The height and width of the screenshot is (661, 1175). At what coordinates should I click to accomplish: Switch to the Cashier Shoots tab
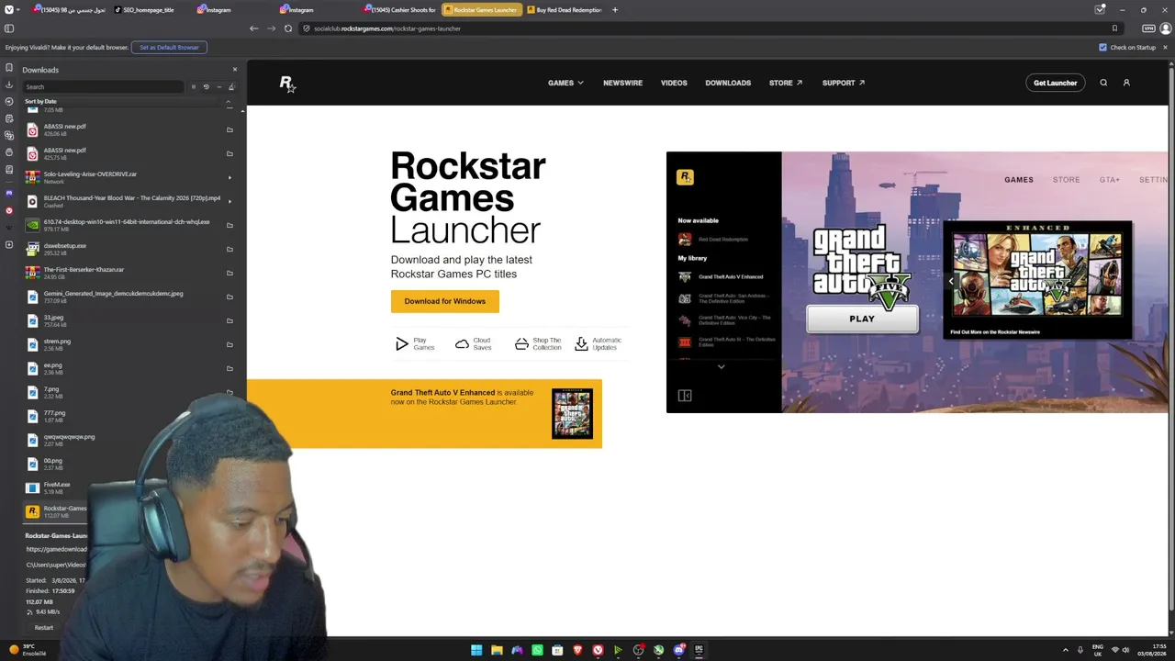pos(399,10)
